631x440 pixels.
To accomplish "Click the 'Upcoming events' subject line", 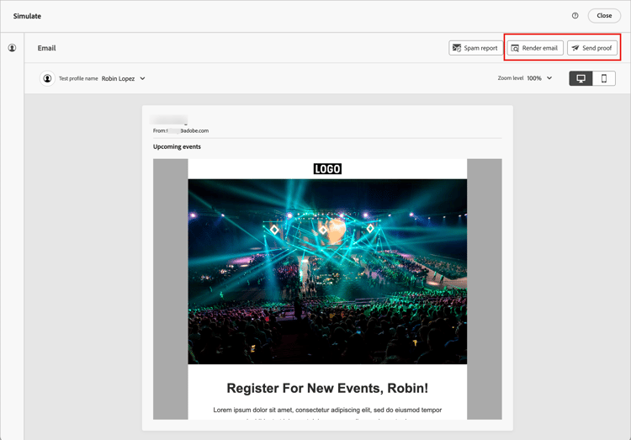I will coord(177,147).
